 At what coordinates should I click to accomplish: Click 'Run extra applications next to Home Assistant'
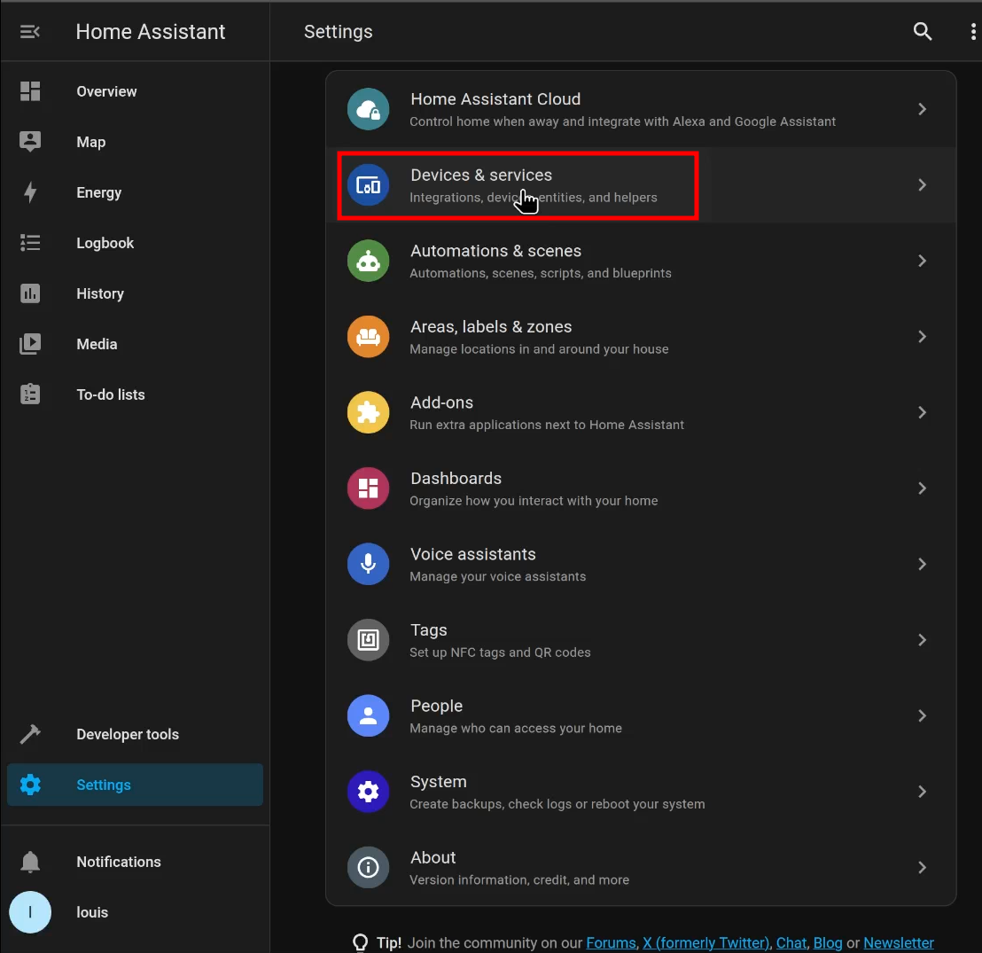click(546, 425)
